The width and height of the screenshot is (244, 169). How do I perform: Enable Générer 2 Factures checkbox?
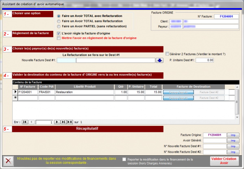(x=167, y=54)
